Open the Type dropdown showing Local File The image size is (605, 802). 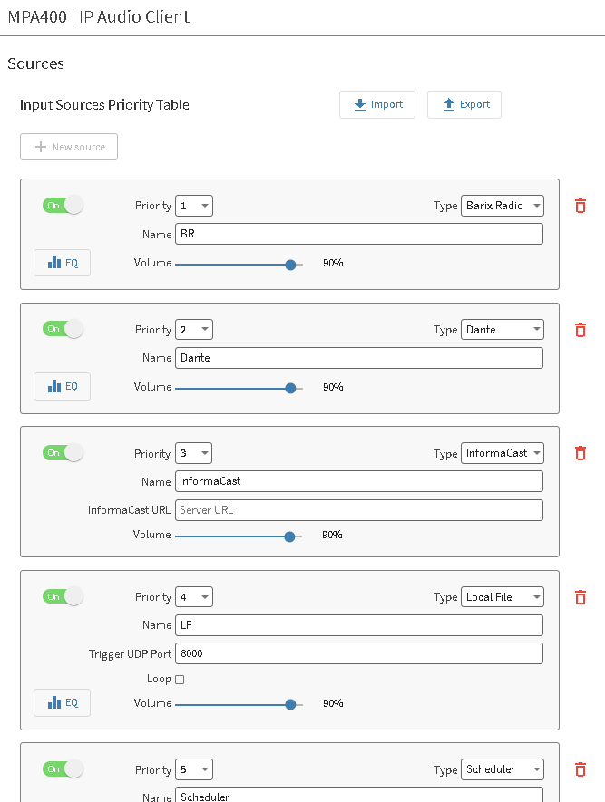503,597
